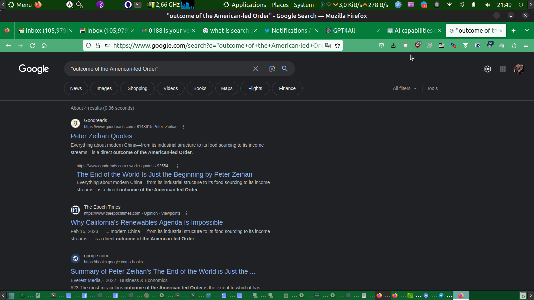This screenshot has width=534, height=300.
Task: Open the Firefox hamburger application menu
Action: pos(526,45)
